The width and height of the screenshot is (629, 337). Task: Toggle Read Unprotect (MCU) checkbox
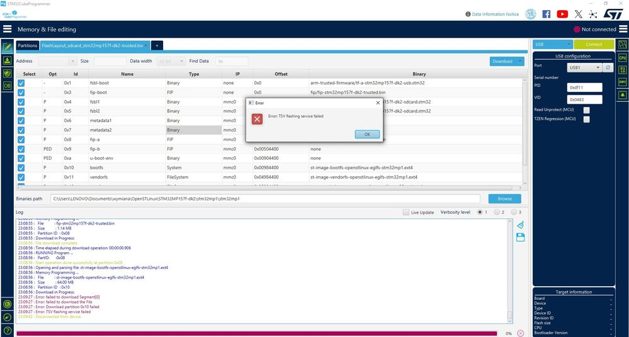[586, 110]
